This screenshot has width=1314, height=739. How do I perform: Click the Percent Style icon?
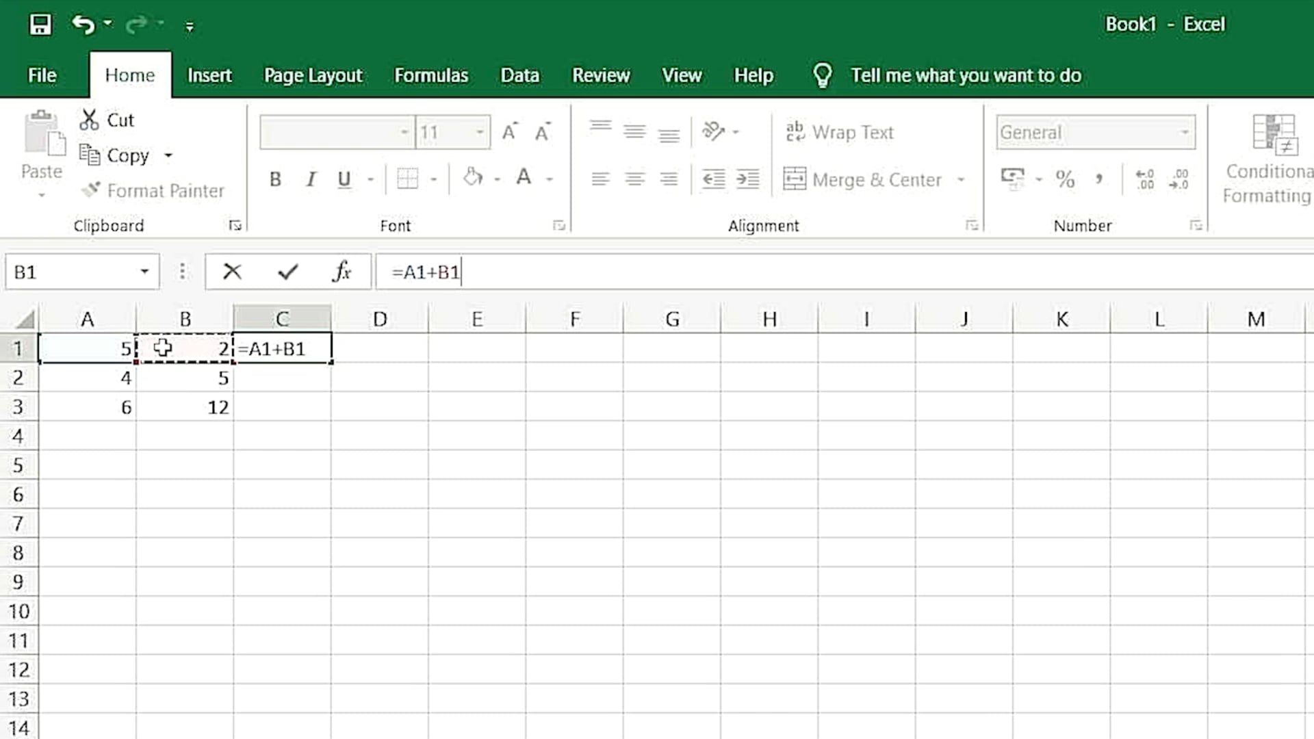click(1065, 179)
